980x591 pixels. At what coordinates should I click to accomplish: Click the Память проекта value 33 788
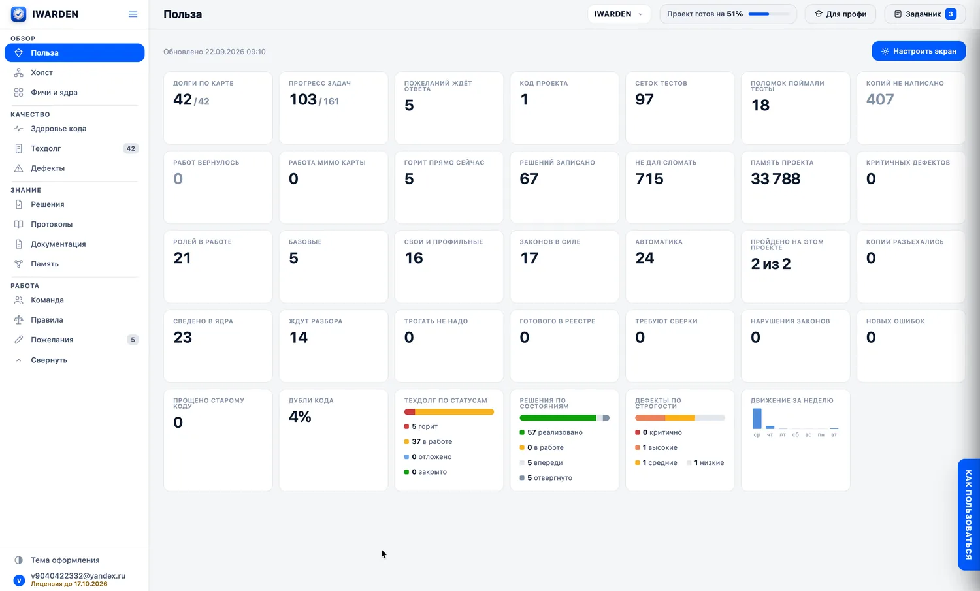pyautogui.click(x=776, y=179)
